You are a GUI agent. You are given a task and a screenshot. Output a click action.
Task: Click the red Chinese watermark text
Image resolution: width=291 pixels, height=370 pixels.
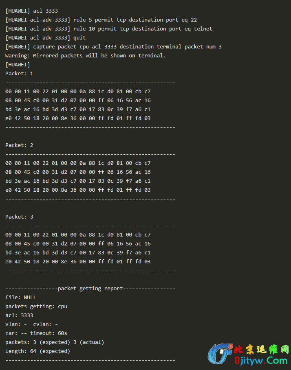(262, 349)
